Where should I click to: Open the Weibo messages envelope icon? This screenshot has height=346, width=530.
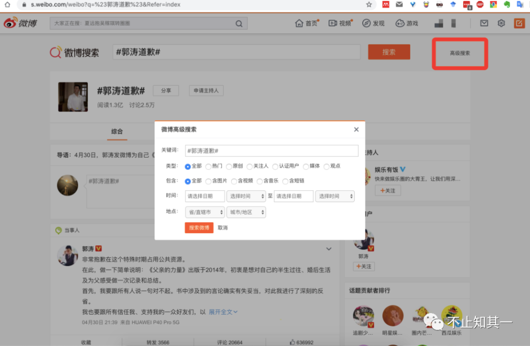pos(484,23)
